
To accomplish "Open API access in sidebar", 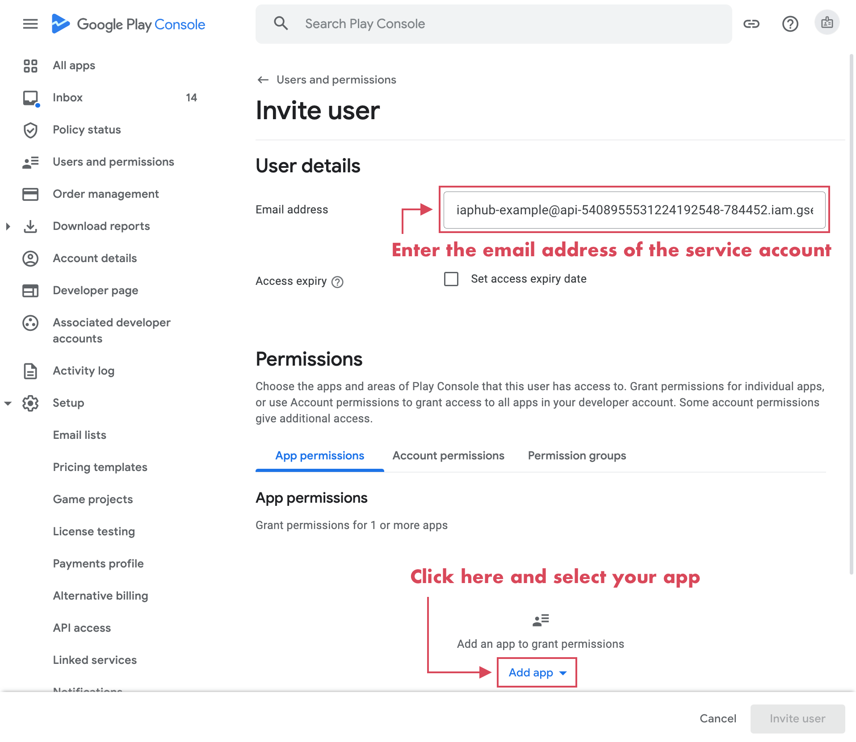I will coord(82,628).
